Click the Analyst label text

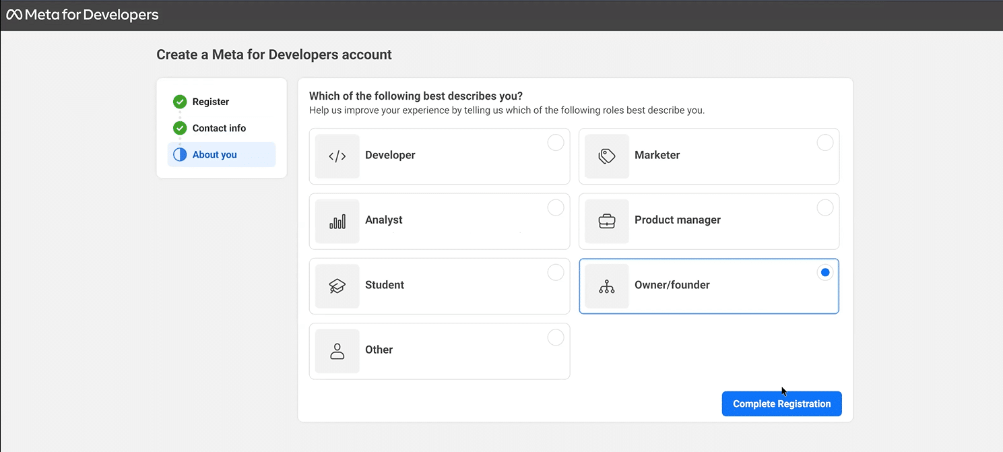click(384, 220)
